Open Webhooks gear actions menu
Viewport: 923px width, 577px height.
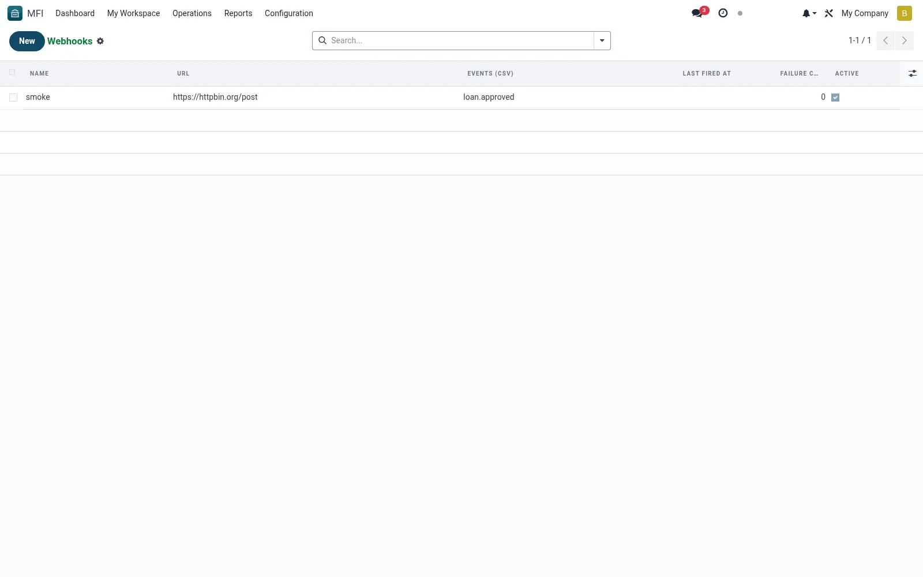(x=100, y=41)
